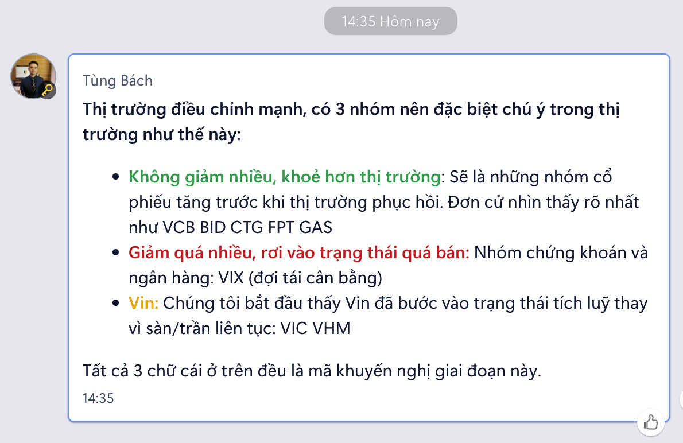Click the bold Thị trường điều chỉnh headline

click(351, 122)
